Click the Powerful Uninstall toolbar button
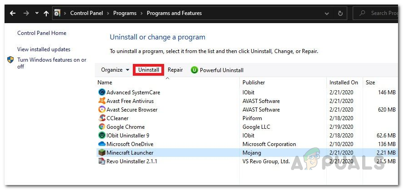 tap(217, 70)
